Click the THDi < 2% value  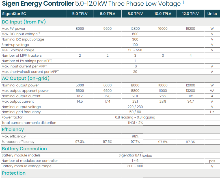coord(135,123)
